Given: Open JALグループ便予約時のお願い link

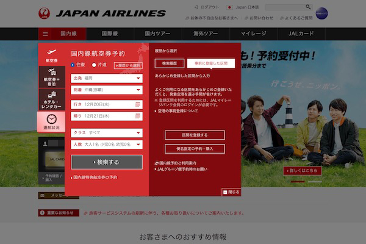Looking at the screenshot, I should tap(181, 169).
